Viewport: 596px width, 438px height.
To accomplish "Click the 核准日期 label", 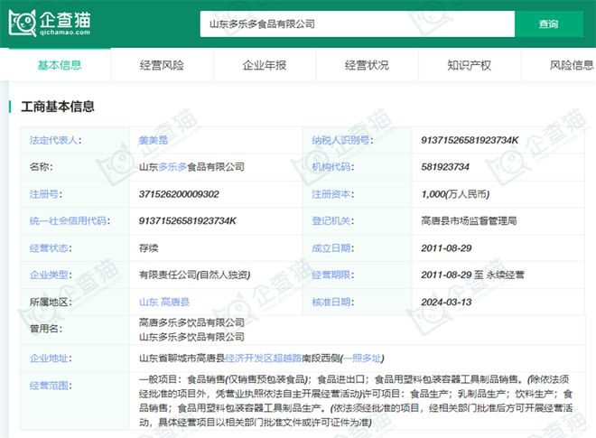I will [x=332, y=303].
